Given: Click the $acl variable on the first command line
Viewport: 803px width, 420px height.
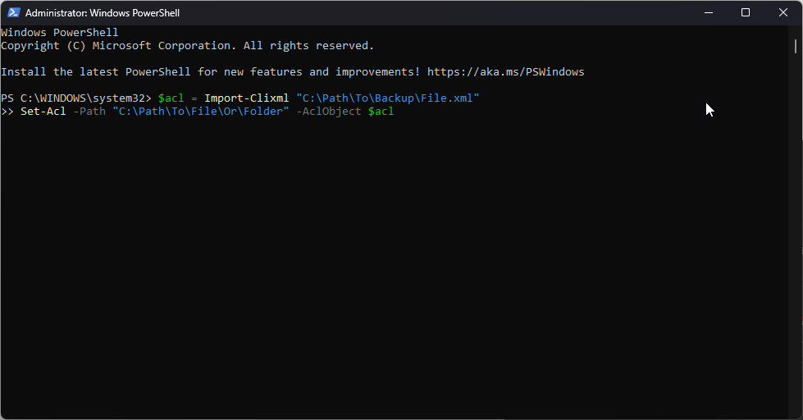Looking at the screenshot, I should pyautogui.click(x=171, y=98).
